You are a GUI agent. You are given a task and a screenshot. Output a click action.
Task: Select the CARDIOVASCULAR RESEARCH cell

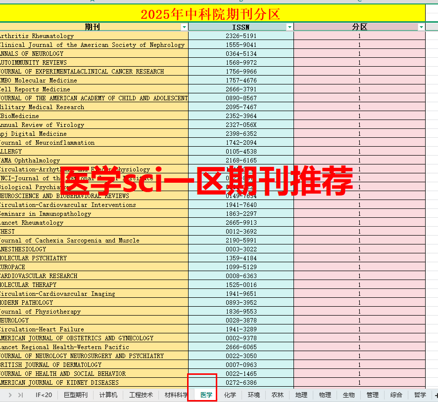tap(94, 276)
